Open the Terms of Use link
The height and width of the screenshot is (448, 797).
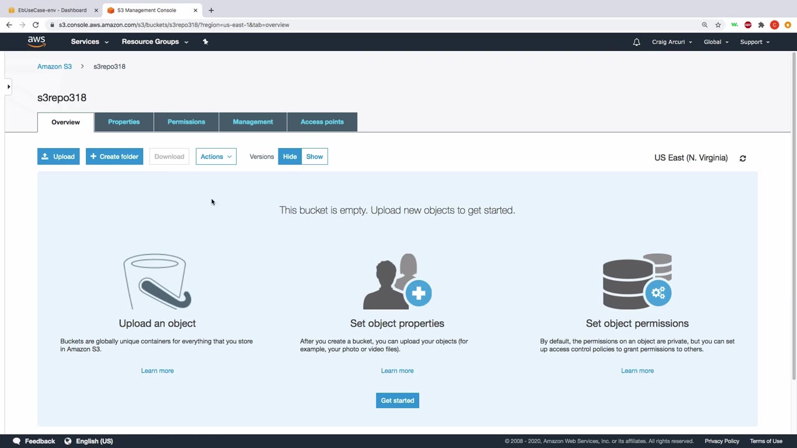(766, 441)
